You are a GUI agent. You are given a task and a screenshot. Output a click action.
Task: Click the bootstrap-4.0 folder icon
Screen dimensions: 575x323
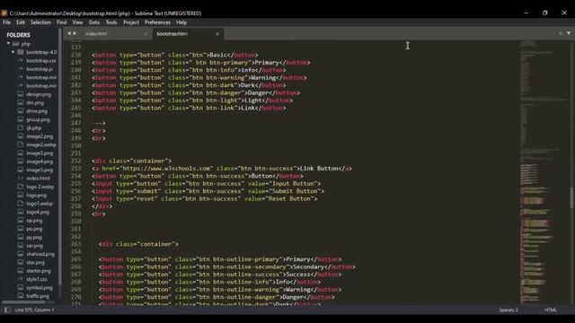(x=21, y=52)
